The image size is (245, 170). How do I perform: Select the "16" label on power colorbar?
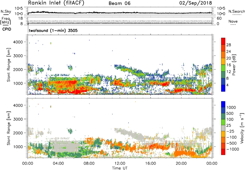[x=228, y=65]
